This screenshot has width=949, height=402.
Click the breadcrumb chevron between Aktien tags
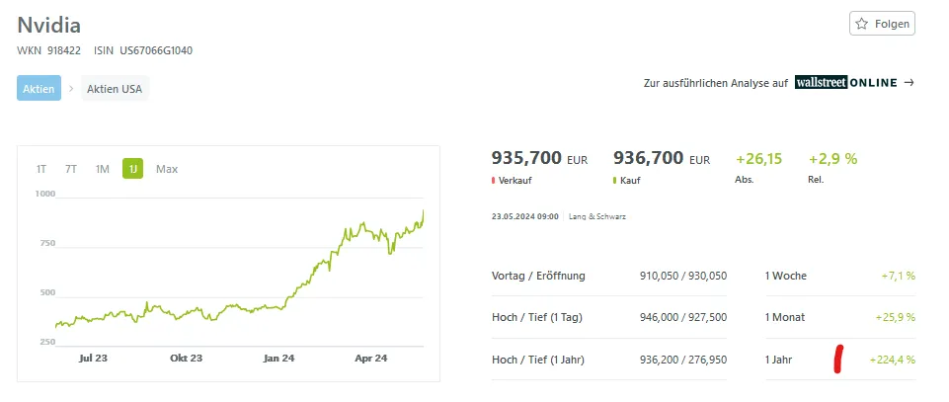pyautogui.click(x=71, y=88)
